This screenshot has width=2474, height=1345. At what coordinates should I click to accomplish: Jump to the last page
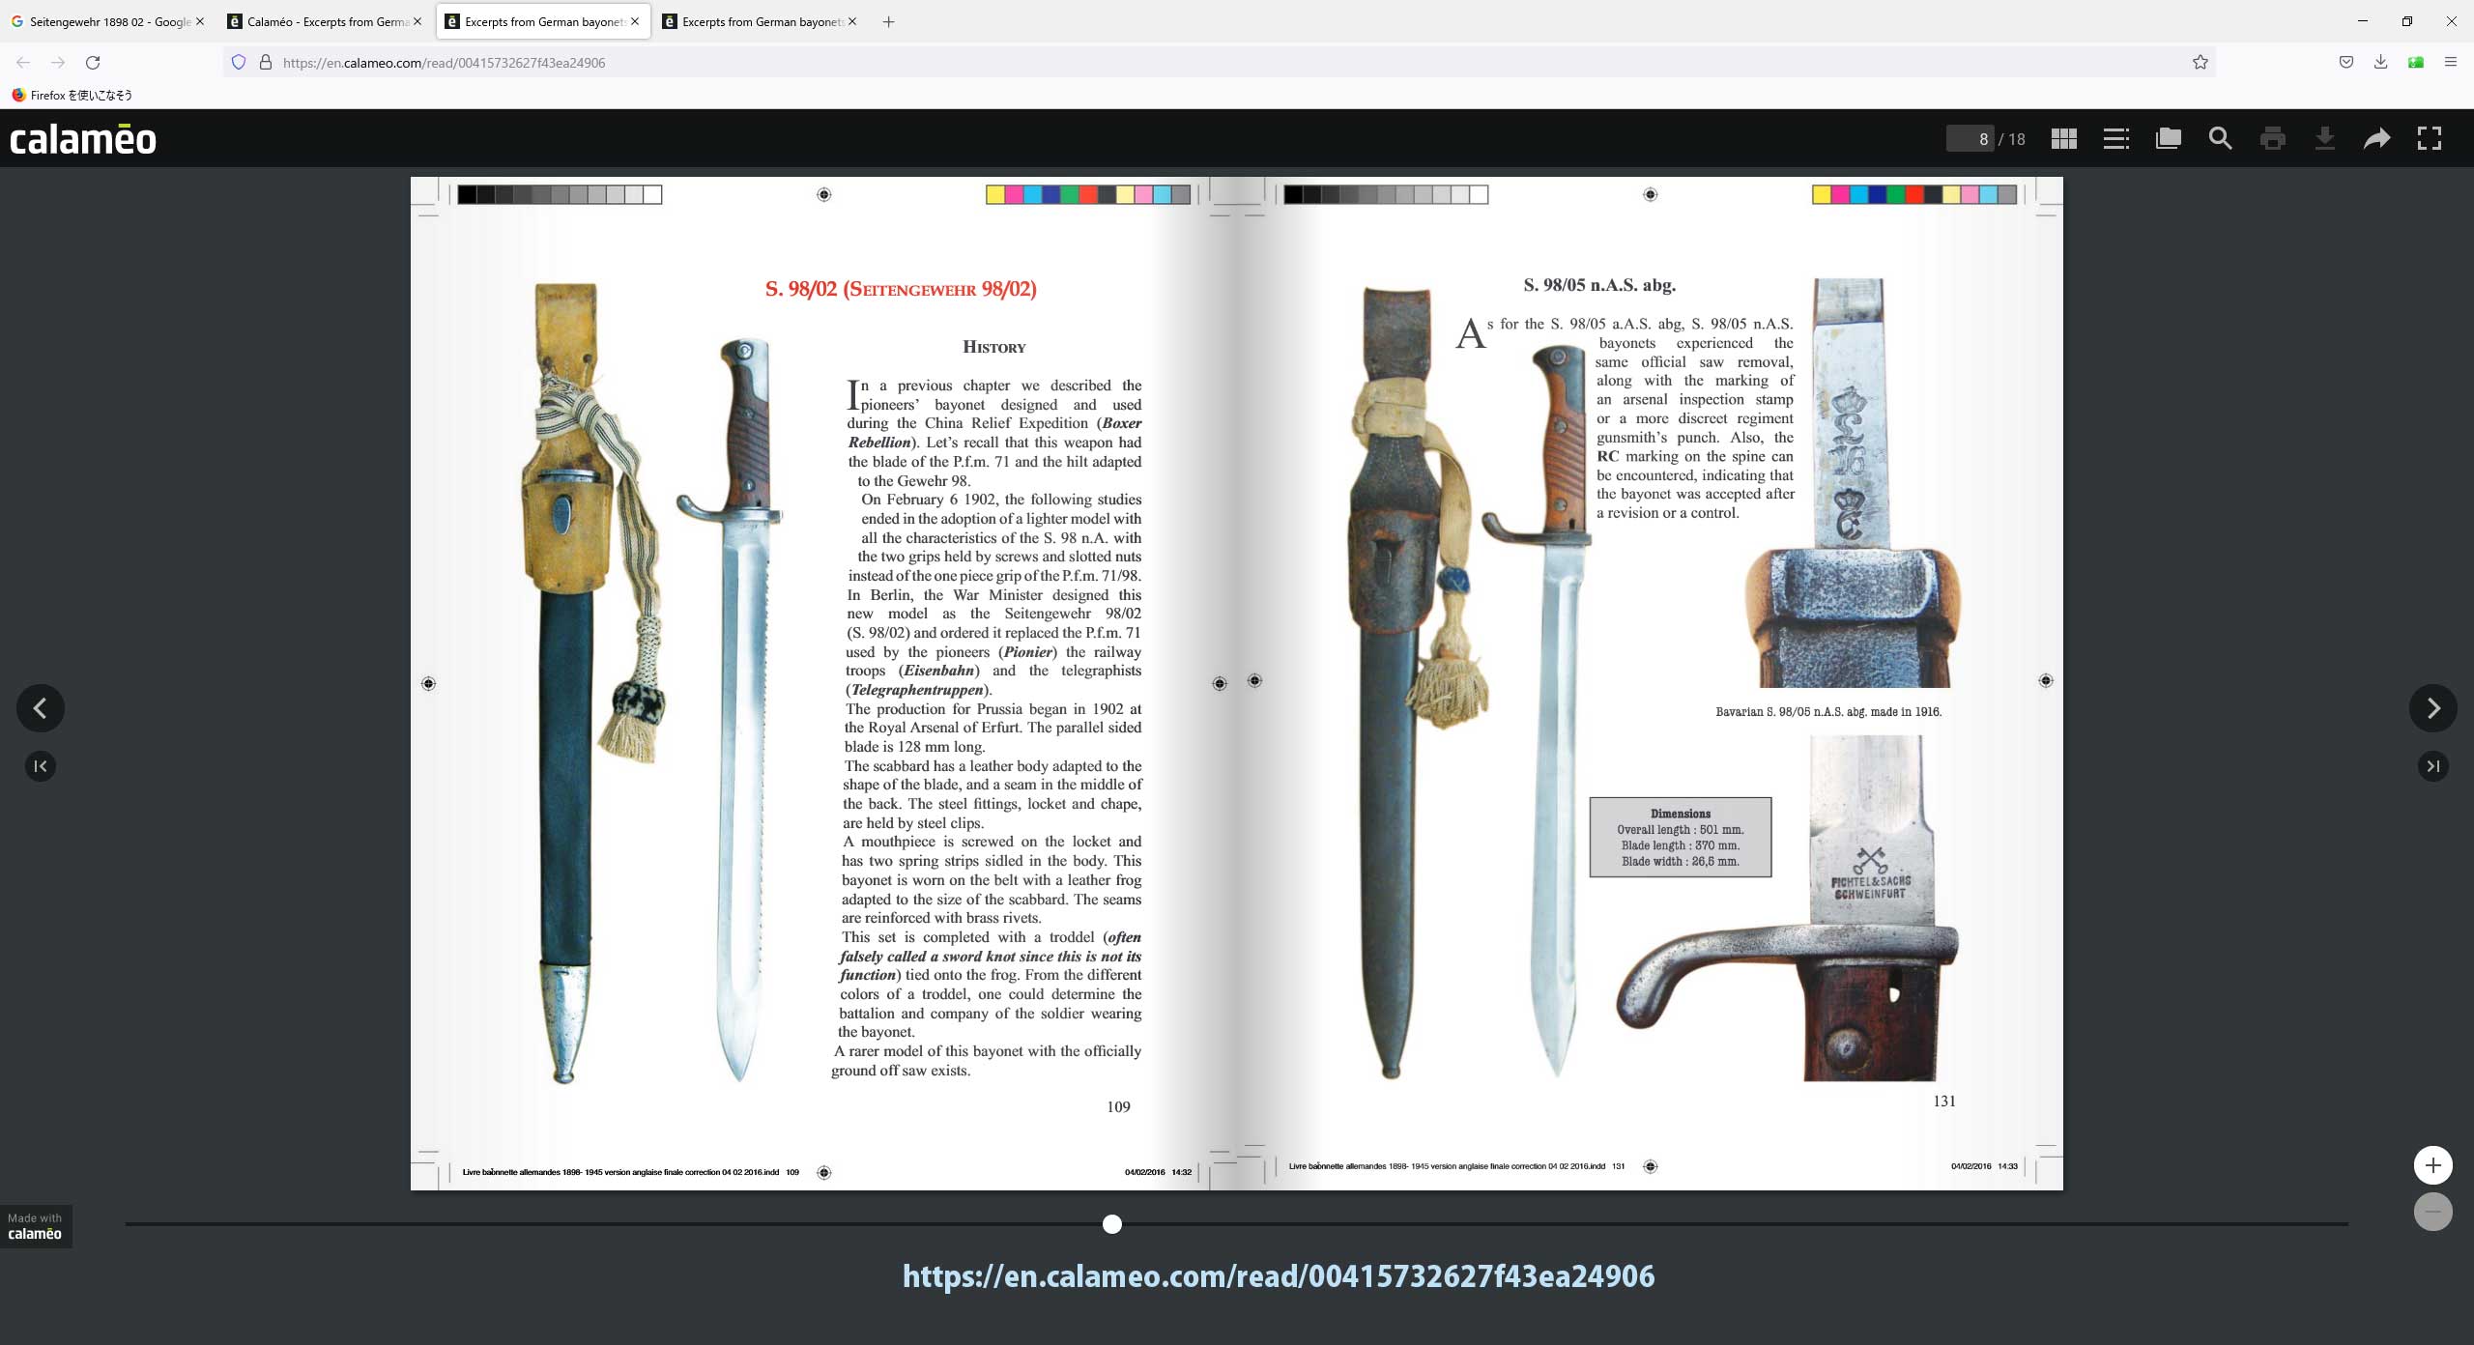click(x=2432, y=766)
